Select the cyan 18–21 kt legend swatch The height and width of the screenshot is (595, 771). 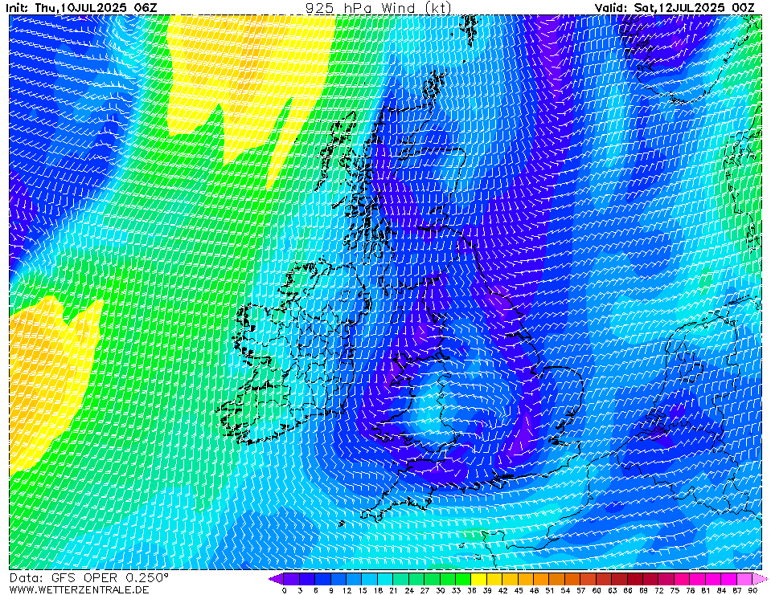[386, 579]
